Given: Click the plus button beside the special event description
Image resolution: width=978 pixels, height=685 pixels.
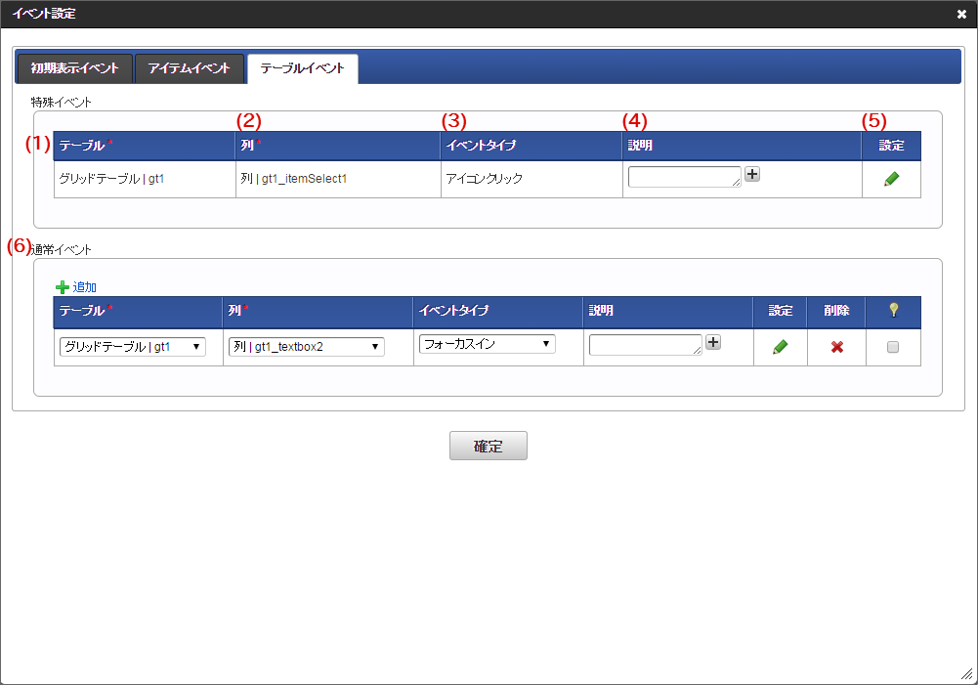Looking at the screenshot, I should [752, 174].
